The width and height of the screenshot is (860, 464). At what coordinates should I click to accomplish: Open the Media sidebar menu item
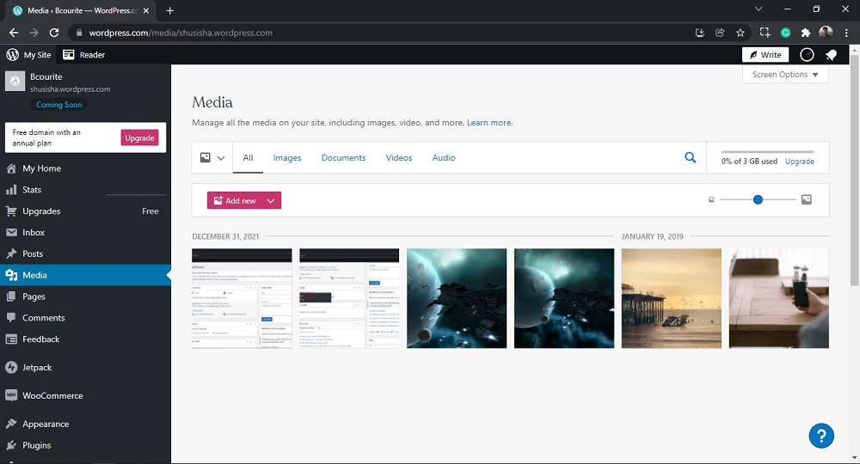tap(85, 275)
